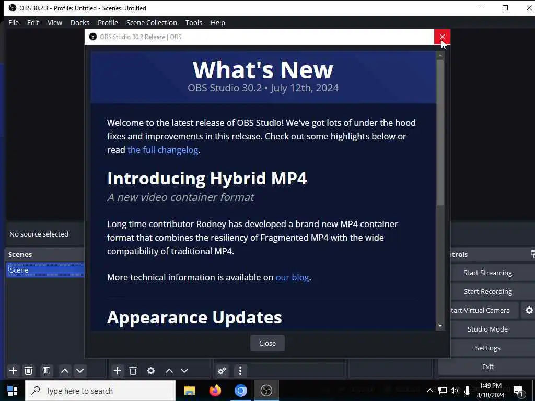535x401 pixels.
Task: Add a new source with plus icon
Action: (118, 371)
